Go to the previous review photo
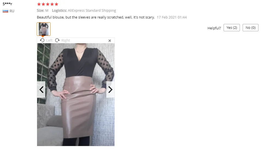The width and height of the screenshot is (262, 149). pos(41,89)
